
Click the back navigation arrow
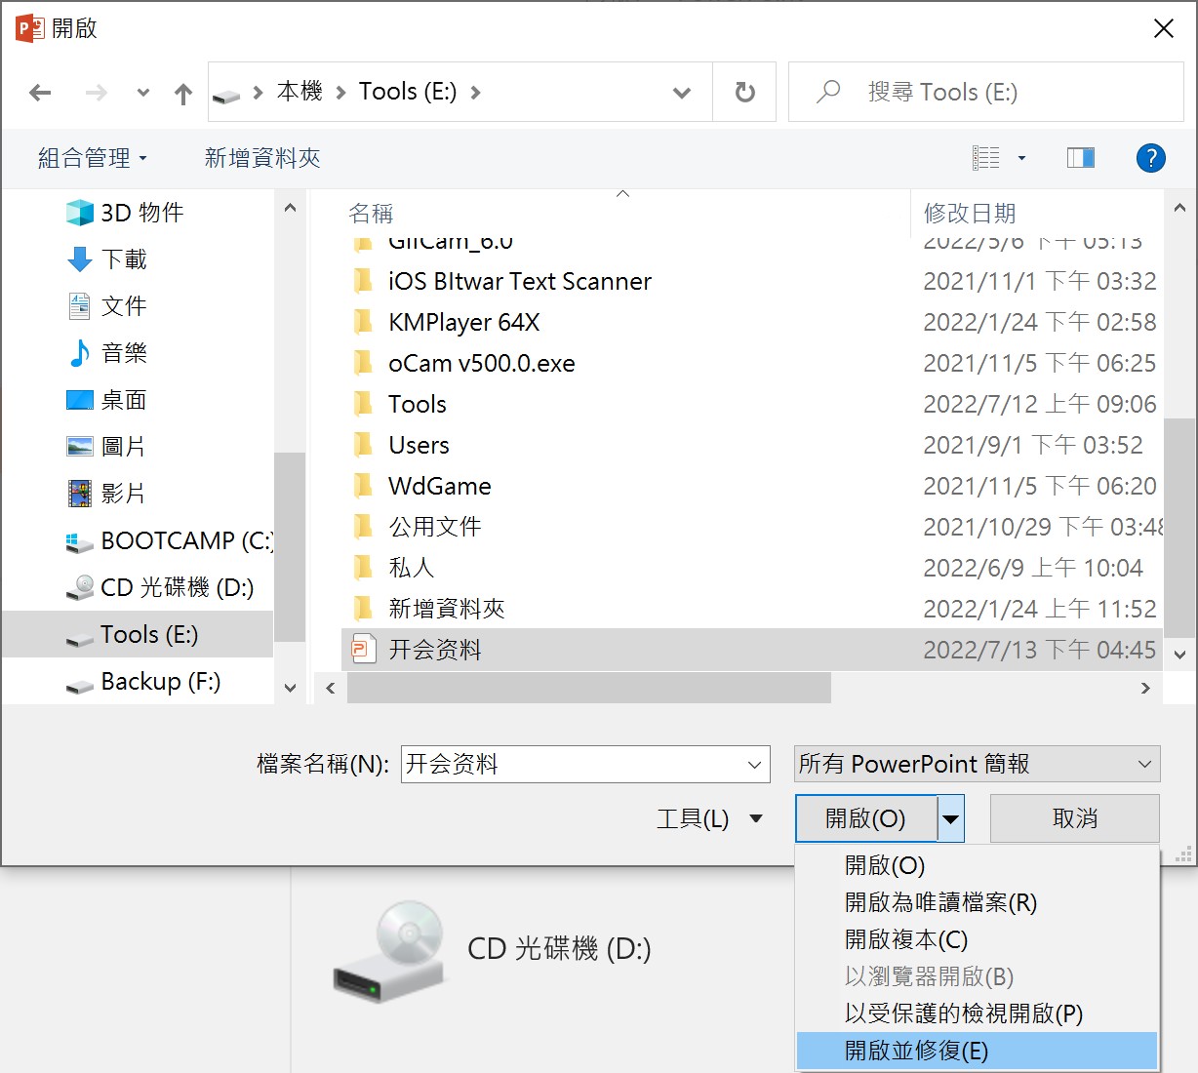tap(40, 93)
